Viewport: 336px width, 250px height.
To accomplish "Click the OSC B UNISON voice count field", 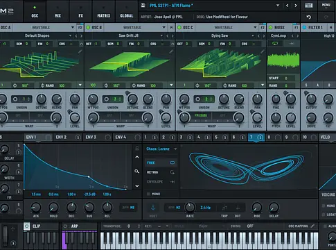I will pos(113,99).
